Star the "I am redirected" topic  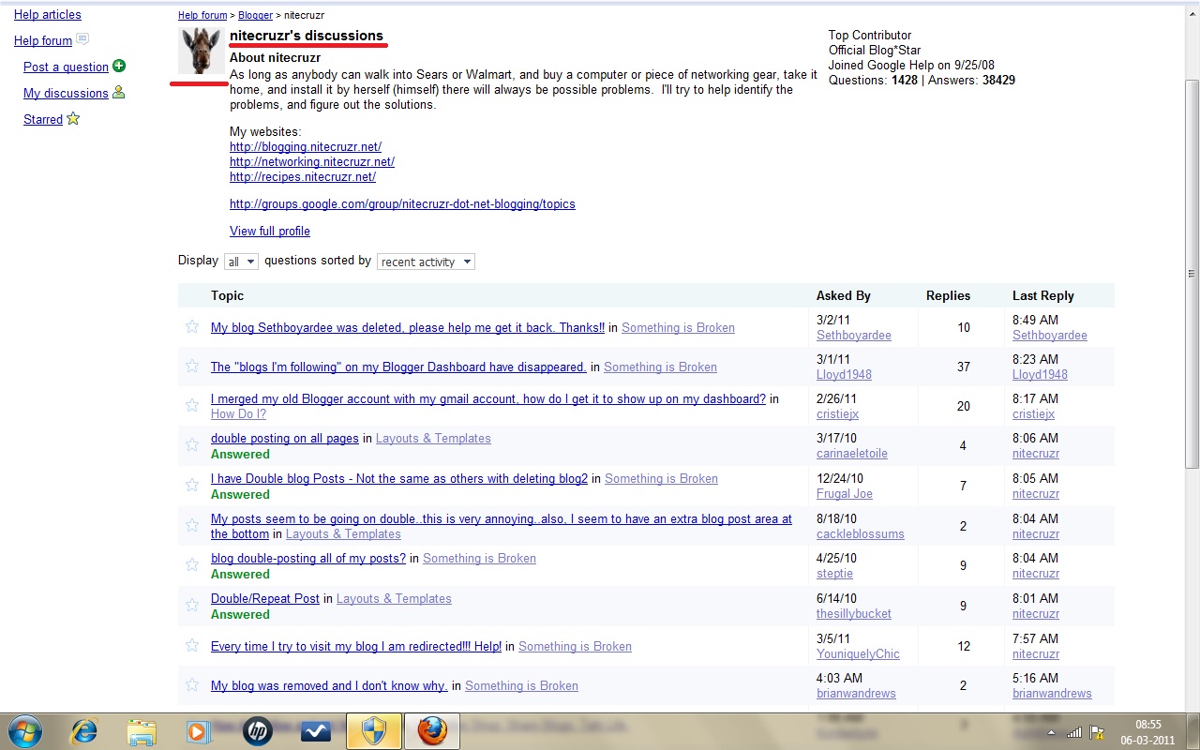point(192,645)
